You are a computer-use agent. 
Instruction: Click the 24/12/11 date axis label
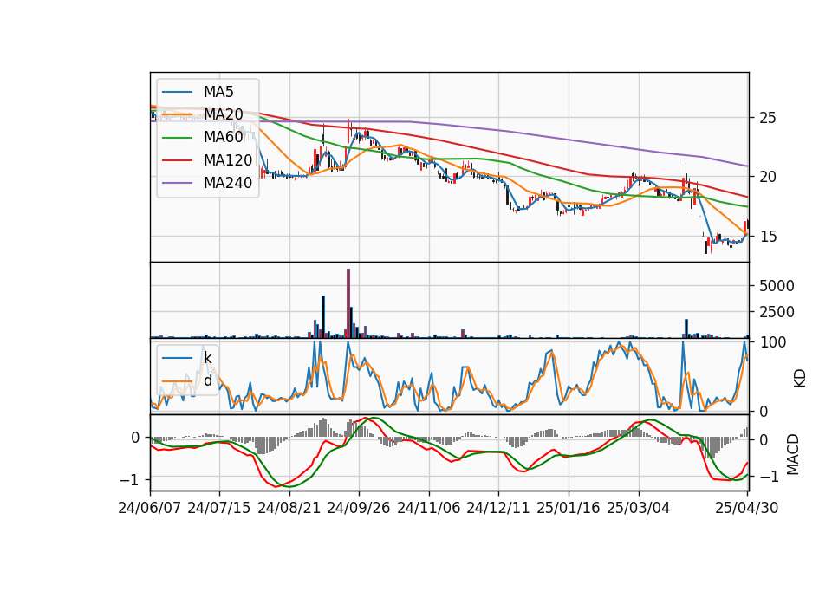pos(498,508)
